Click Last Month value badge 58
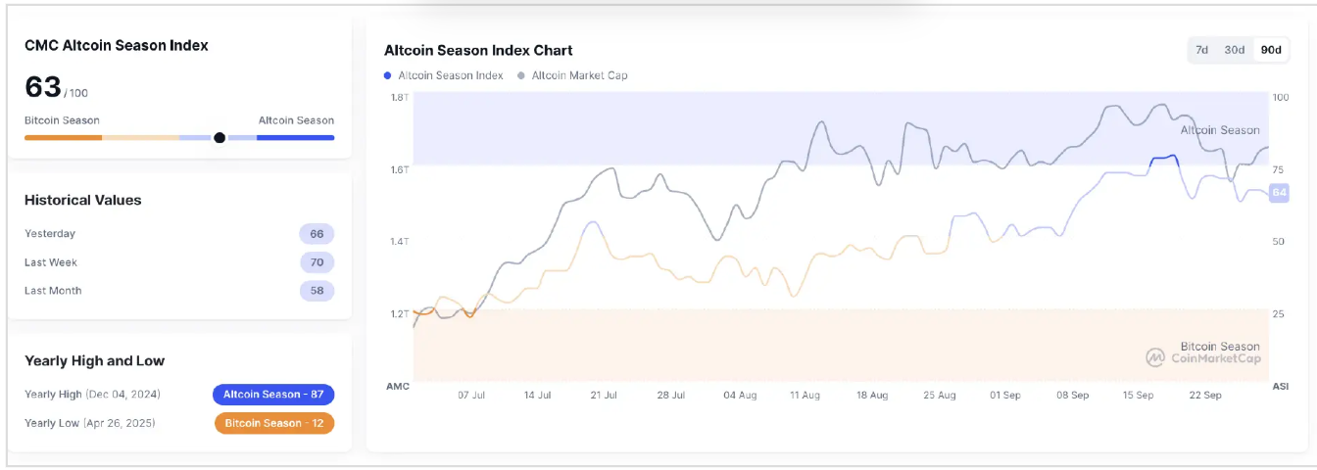Screen dimensions: 1317x470 (x=317, y=291)
